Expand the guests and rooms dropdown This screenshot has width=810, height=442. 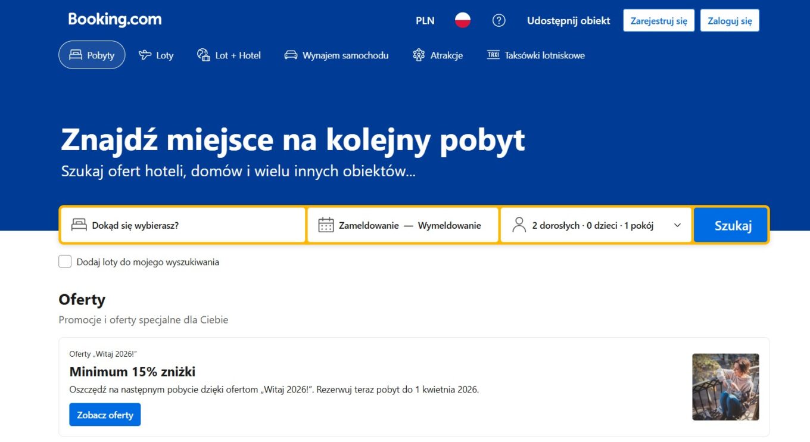[x=677, y=225]
